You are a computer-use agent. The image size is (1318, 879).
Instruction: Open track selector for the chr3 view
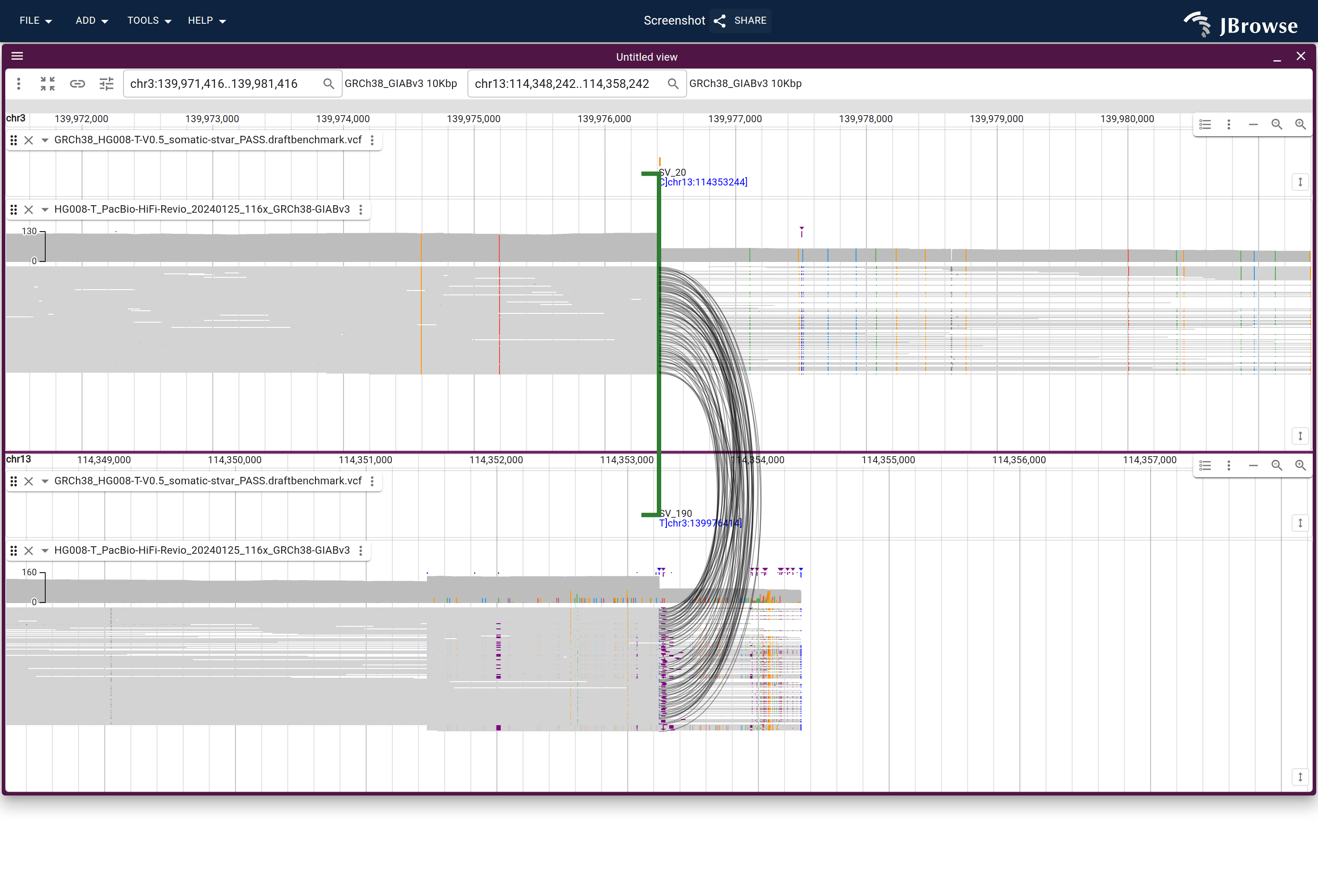click(x=1206, y=124)
